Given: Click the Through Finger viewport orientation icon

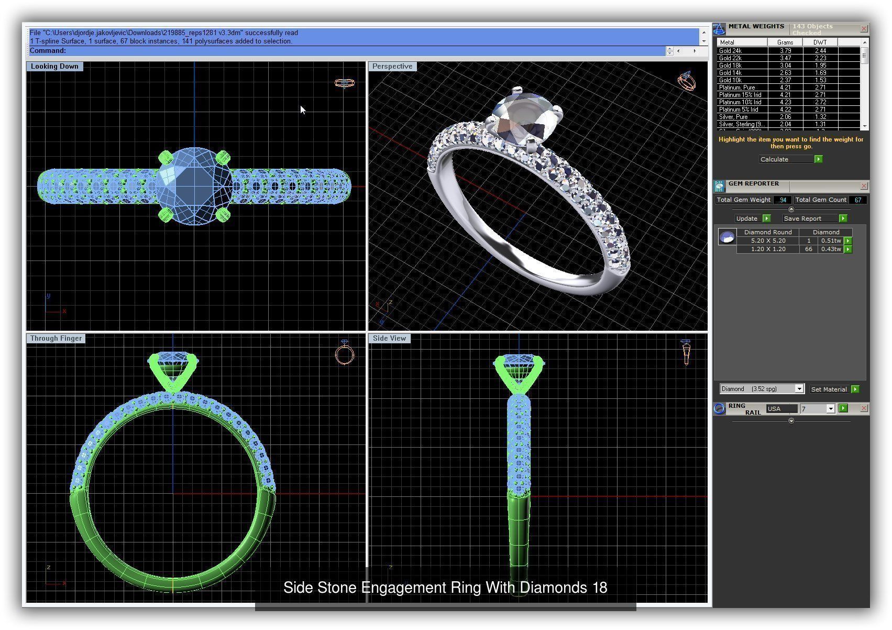Looking at the screenshot, I should tap(345, 353).
